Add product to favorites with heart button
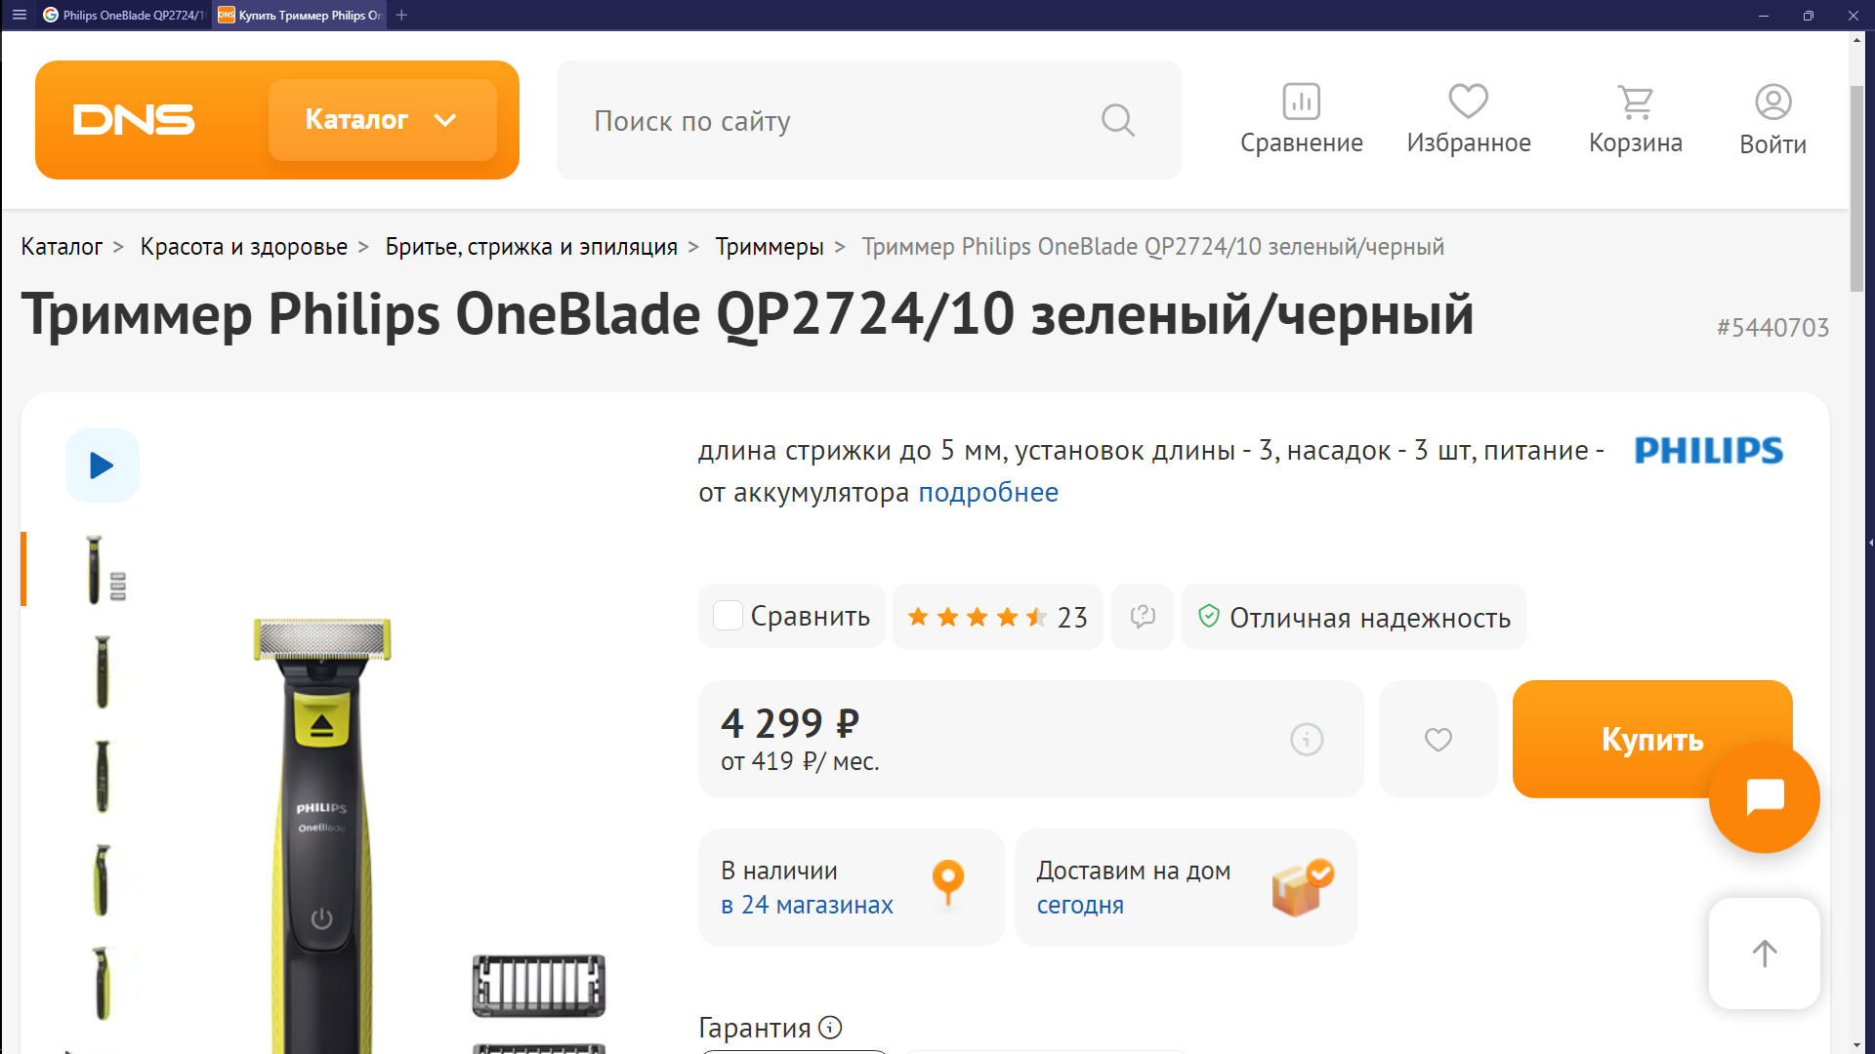Image resolution: width=1875 pixels, height=1054 pixels. 1437,740
